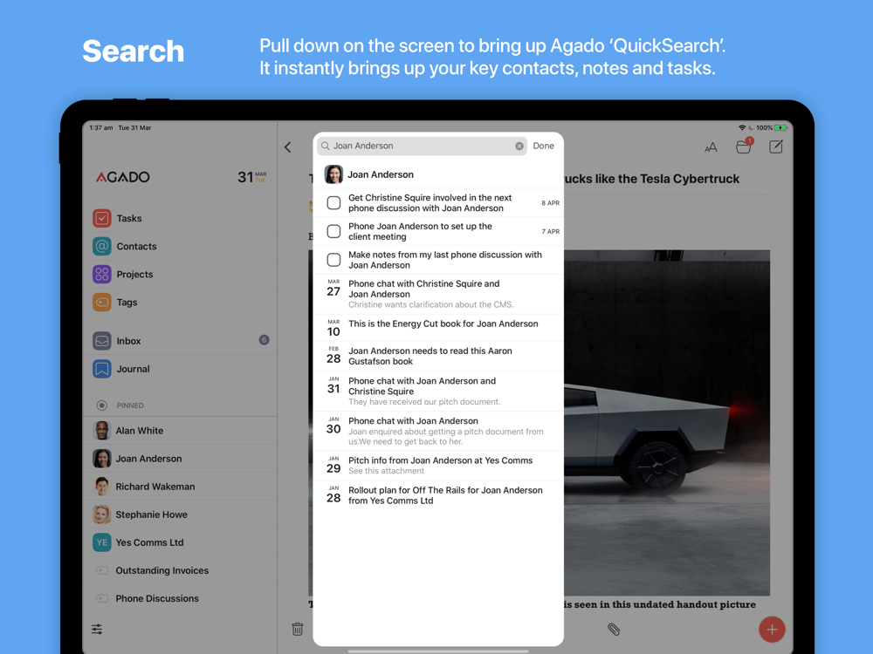873x654 pixels.
Task: Select Stephanie Howe avatar in pinned list
Action: [102, 514]
